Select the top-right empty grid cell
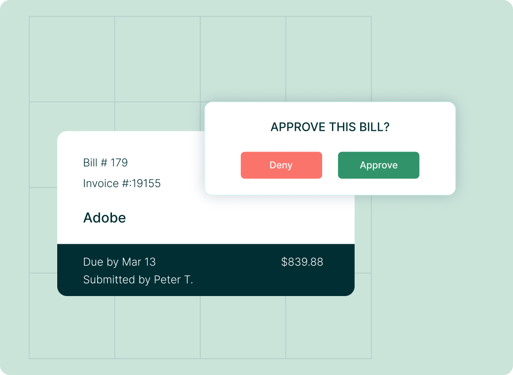513x375 pixels. pos(329,59)
